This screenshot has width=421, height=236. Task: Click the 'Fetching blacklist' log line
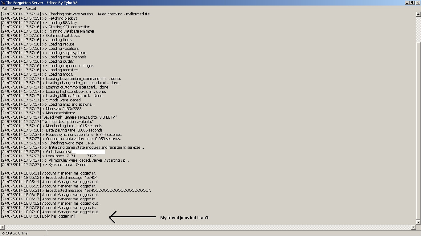point(39,18)
